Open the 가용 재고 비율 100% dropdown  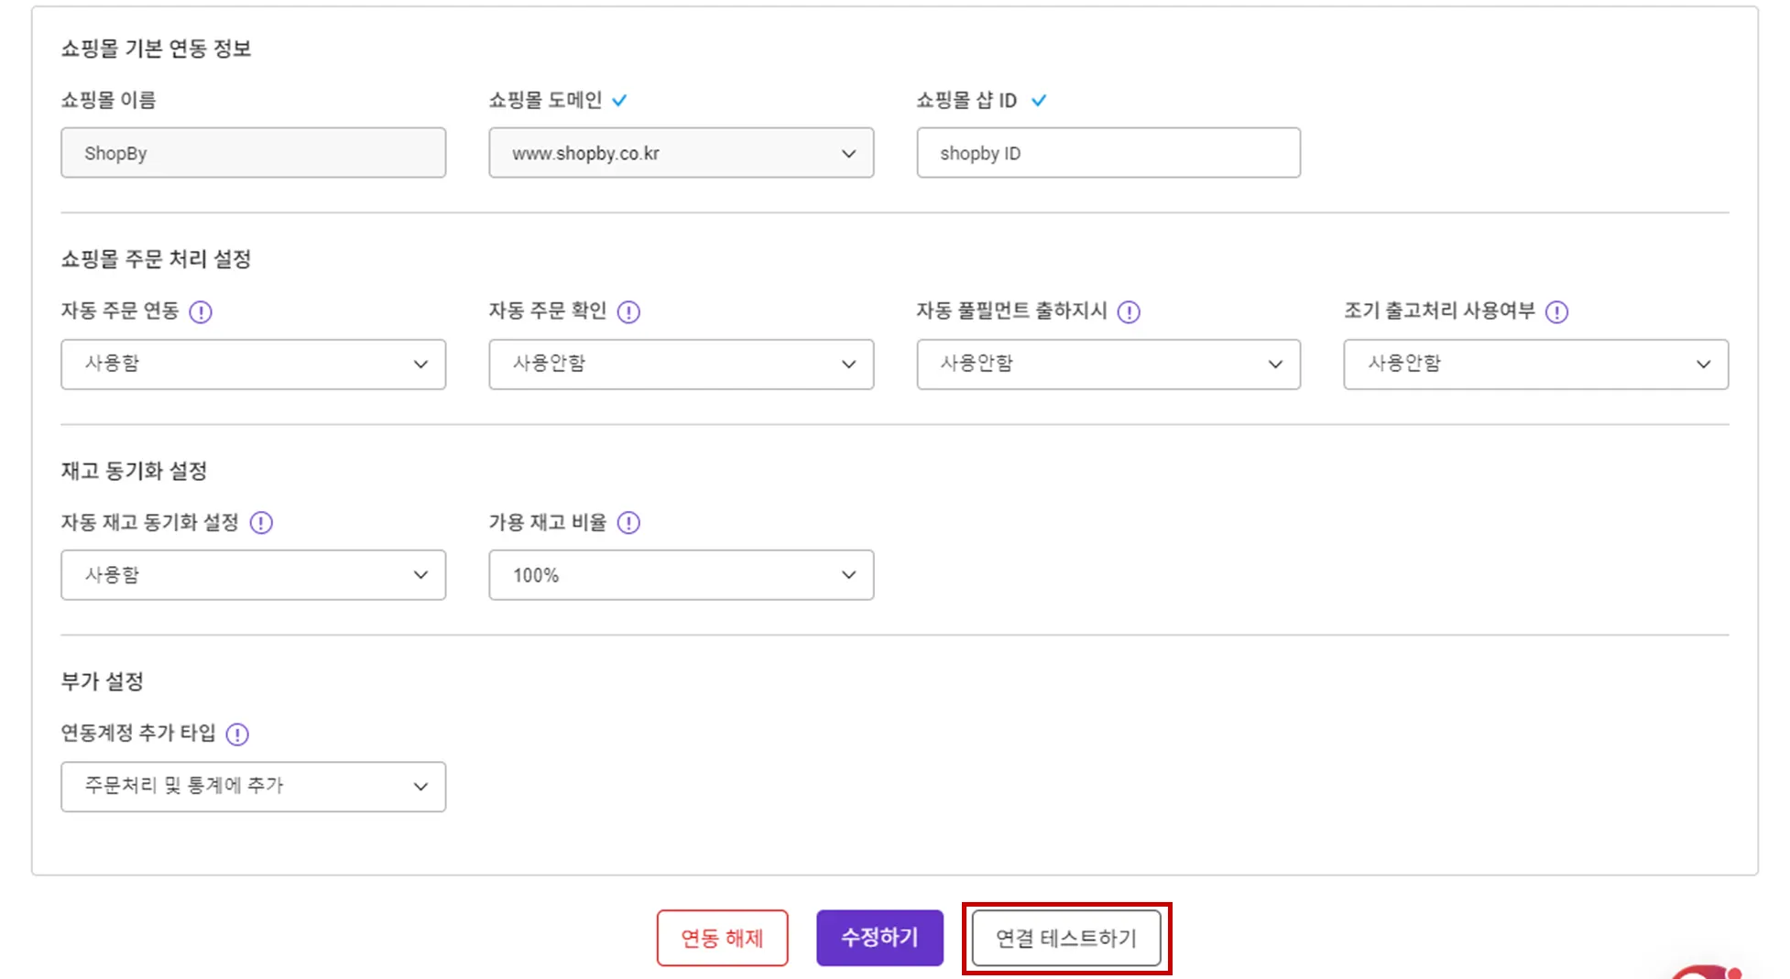pyautogui.click(x=681, y=575)
